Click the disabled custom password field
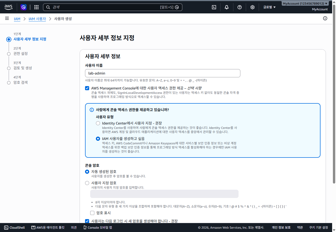 [x=164, y=194]
